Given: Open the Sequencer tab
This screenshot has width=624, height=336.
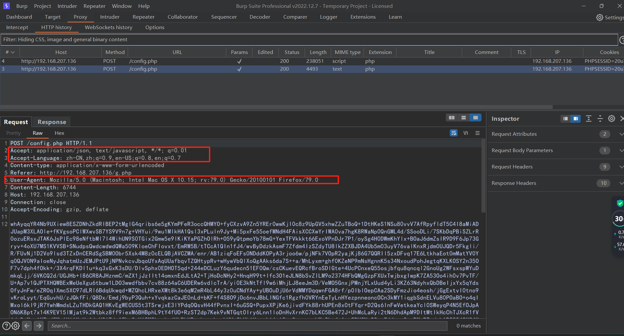Looking at the screenshot, I should pos(224,17).
